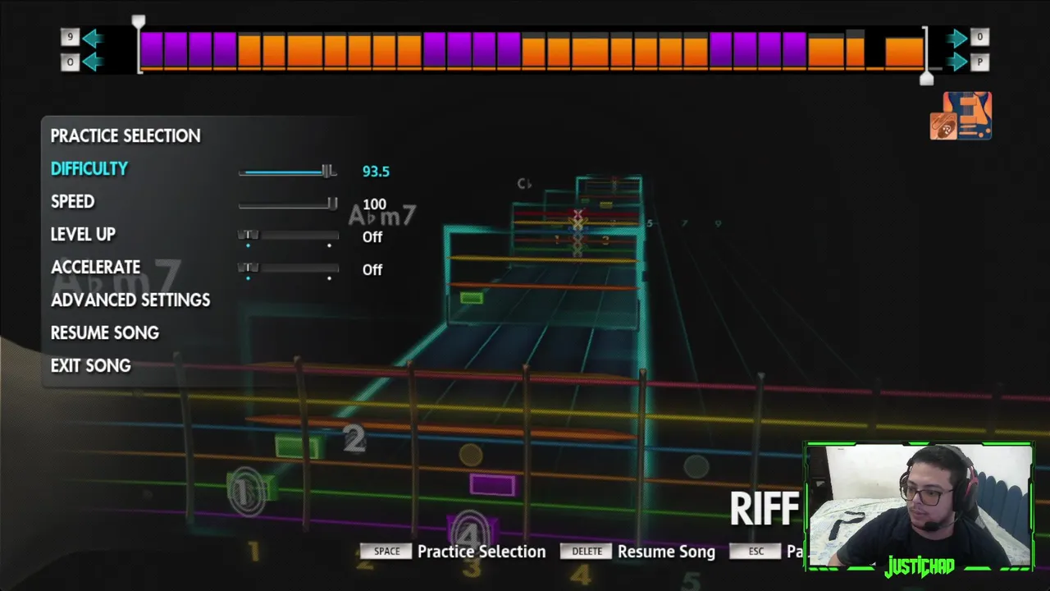Click the guitar path icon at top right
Viewport: 1050px width, 591px height.
961,116
